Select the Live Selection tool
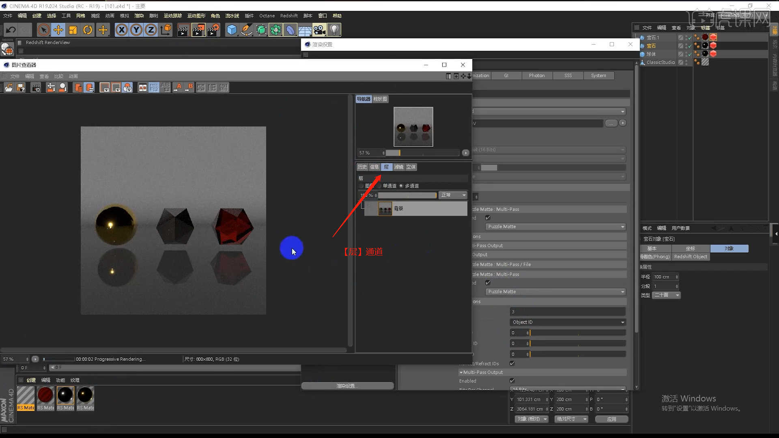779x438 pixels. pos(43,30)
